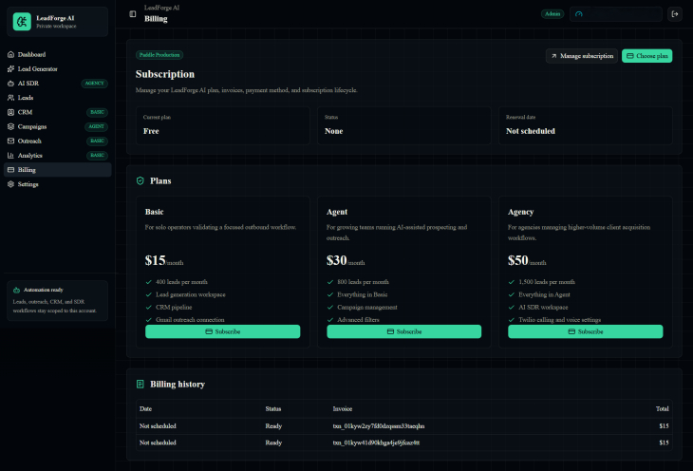The height and width of the screenshot is (471, 693).
Task: Click the Automation ready robot icon
Action: click(16, 291)
